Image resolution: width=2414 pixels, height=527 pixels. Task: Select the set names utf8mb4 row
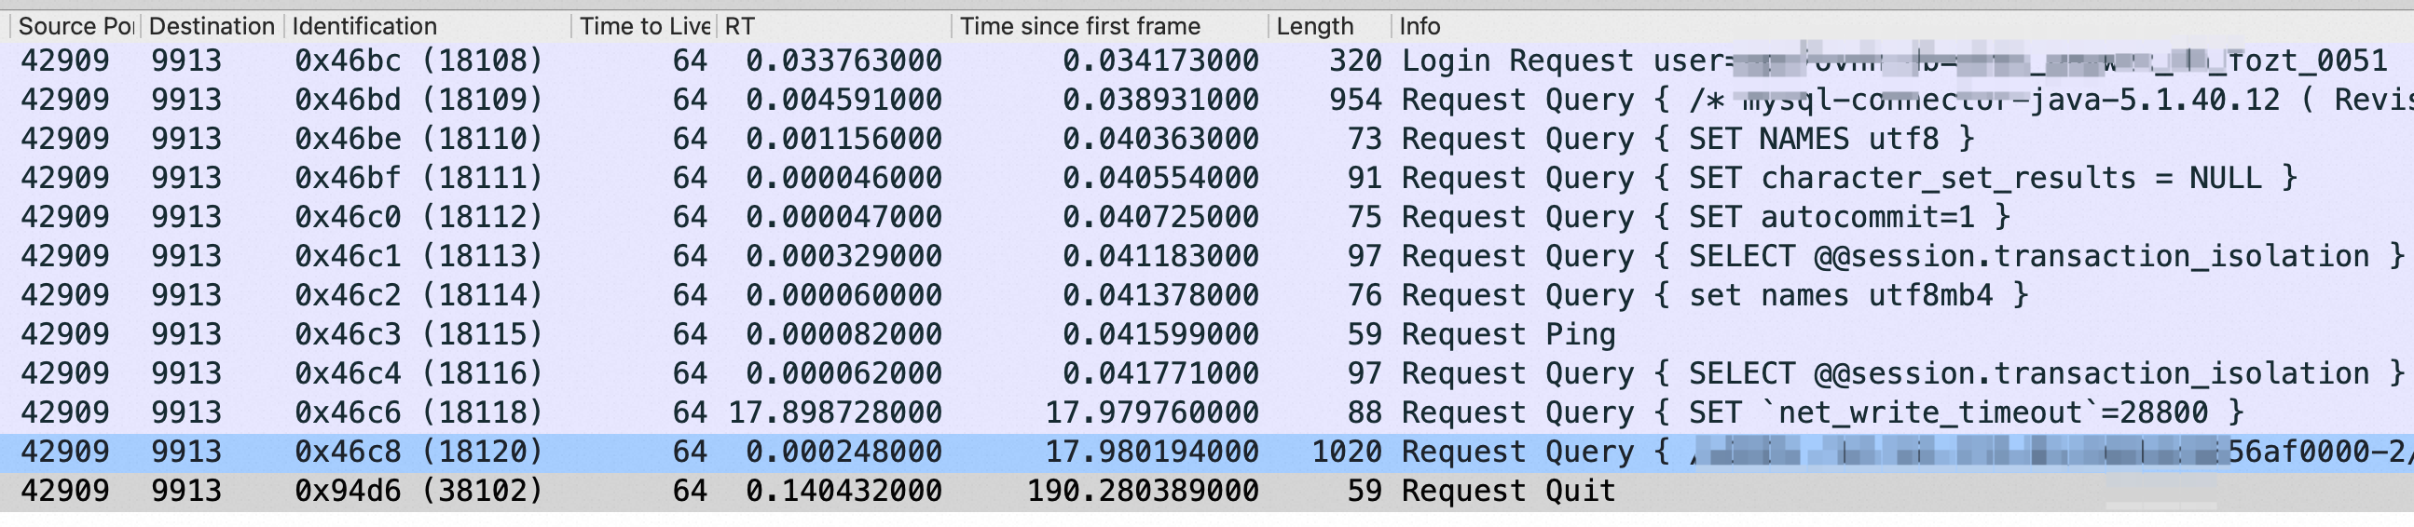pyautogui.click(x=1207, y=296)
